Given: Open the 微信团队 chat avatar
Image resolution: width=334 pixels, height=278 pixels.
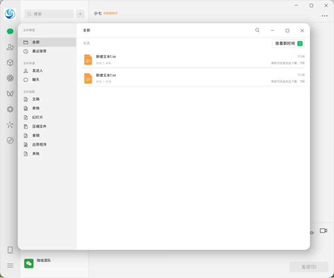Looking at the screenshot, I should (29, 264).
